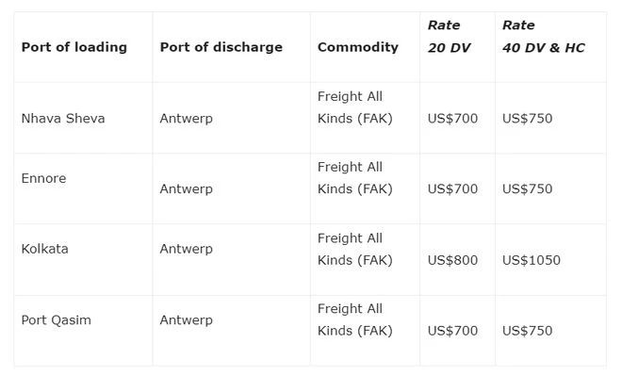The width and height of the screenshot is (622, 376).
Task: Select the Nhava Sheva cell
Action: click(x=63, y=118)
